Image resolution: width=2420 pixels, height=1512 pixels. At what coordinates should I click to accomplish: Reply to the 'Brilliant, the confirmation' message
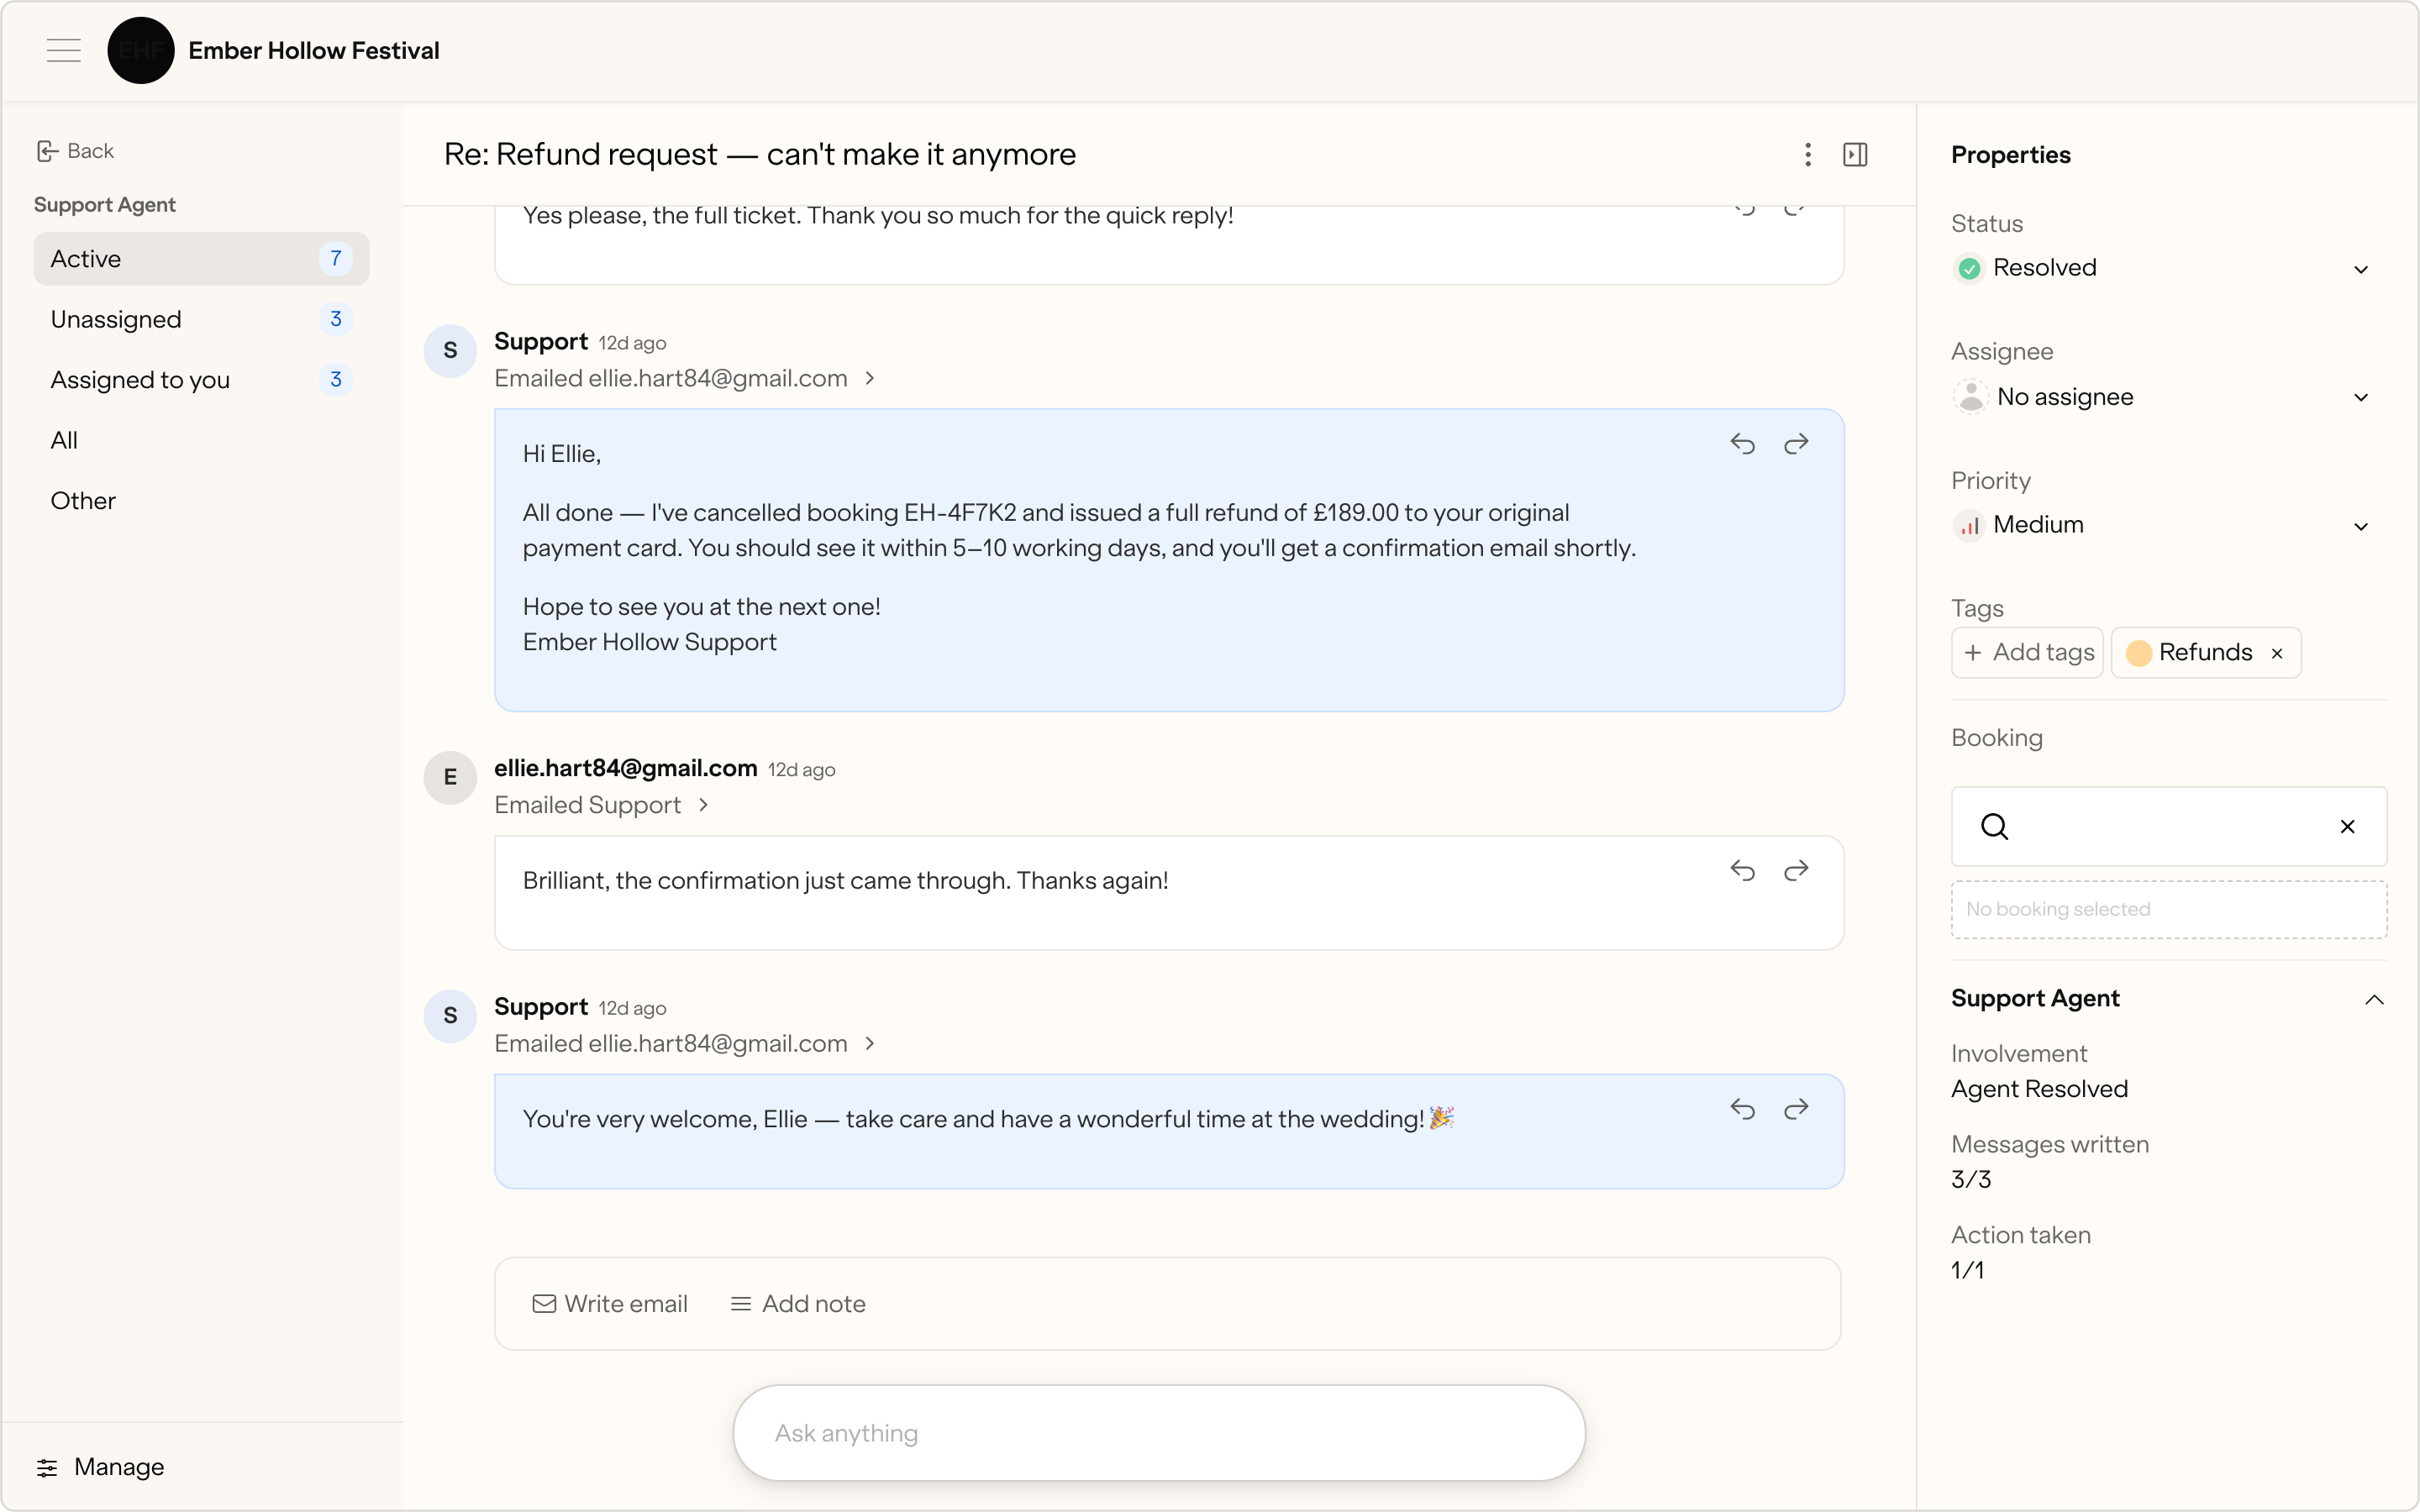tap(1742, 871)
